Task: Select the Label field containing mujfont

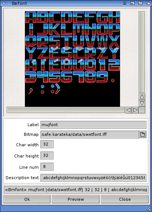Action: click(x=93, y=125)
